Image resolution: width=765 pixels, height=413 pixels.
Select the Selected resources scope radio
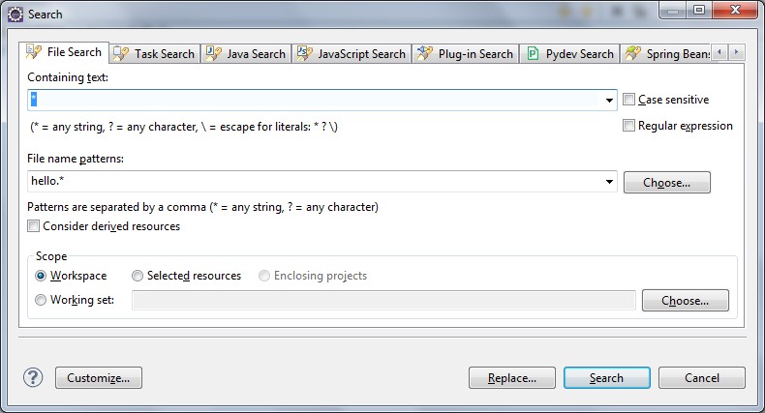coord(138,276)
